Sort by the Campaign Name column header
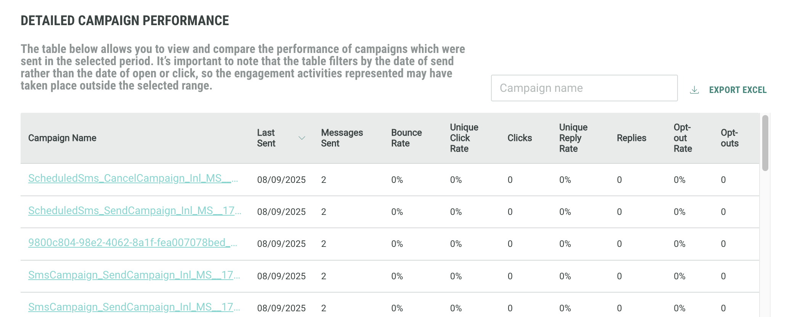This screenshot has width=792, height=317. (62, 138)
